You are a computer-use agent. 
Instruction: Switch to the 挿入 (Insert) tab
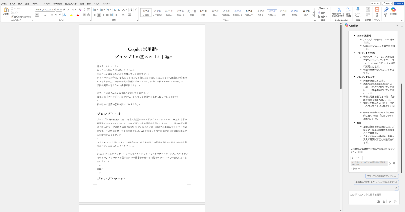[20, 3]
